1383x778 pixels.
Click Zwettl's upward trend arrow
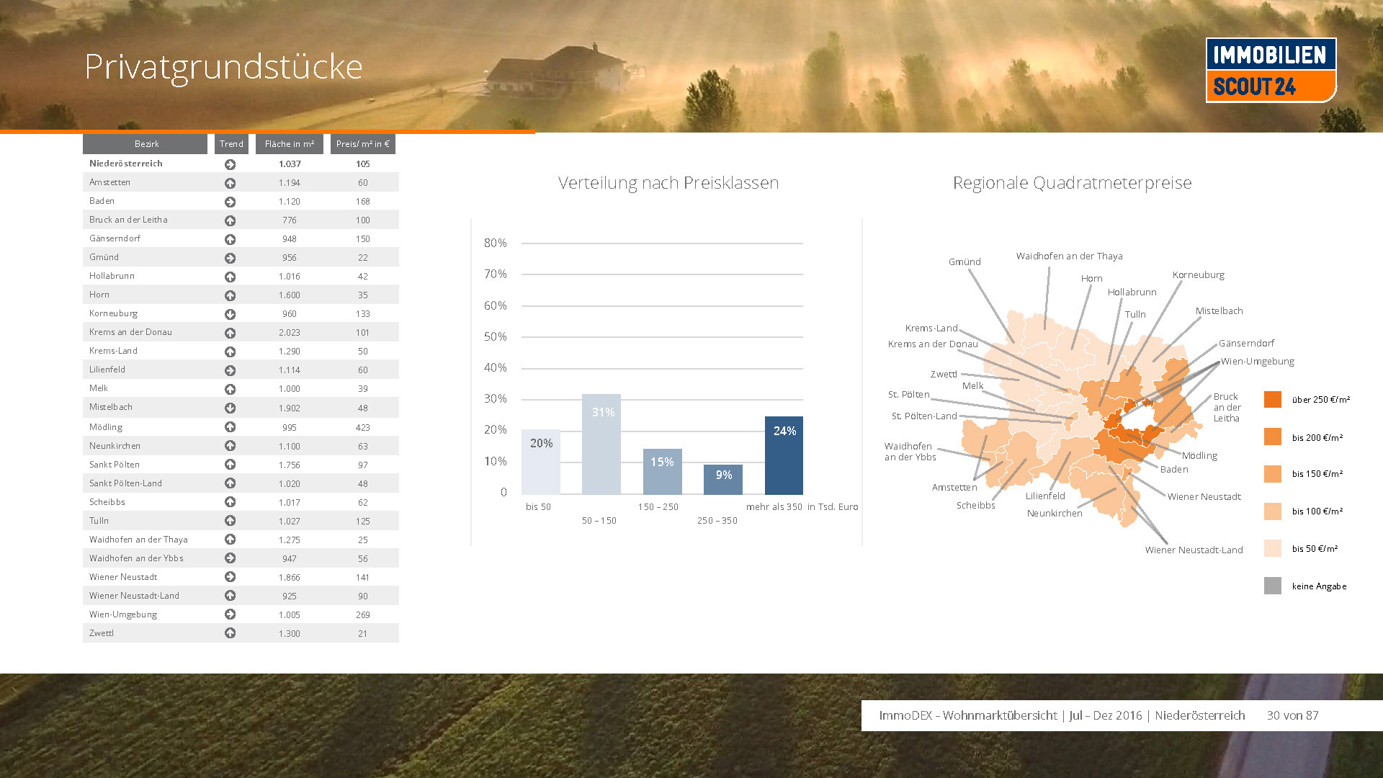[x=230, y=633]
